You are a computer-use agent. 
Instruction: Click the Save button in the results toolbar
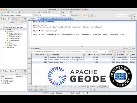tap(31, 87)
